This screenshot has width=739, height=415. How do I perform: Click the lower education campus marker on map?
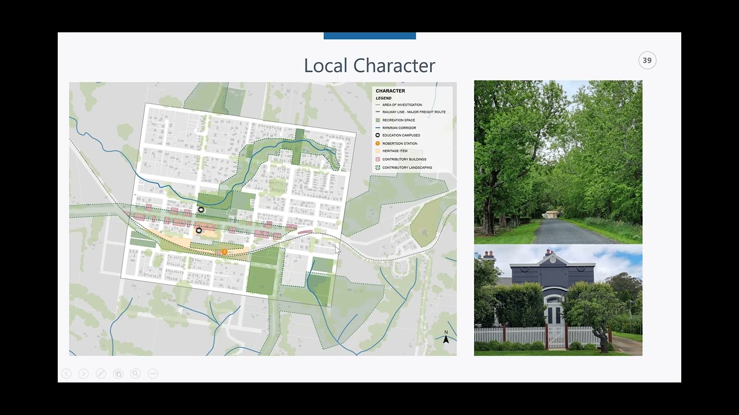[x=199, y=231]
